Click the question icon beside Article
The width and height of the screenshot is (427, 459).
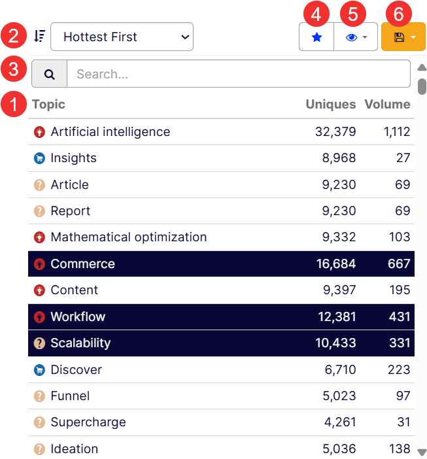(x=39, y=185)
